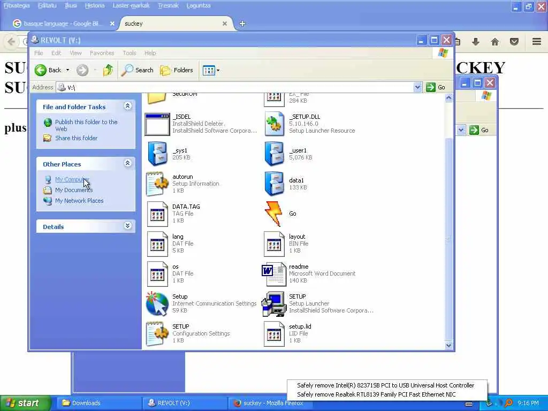
Task: Click the Back arrow in Explorer toolbar
Action: coord(41,70)
